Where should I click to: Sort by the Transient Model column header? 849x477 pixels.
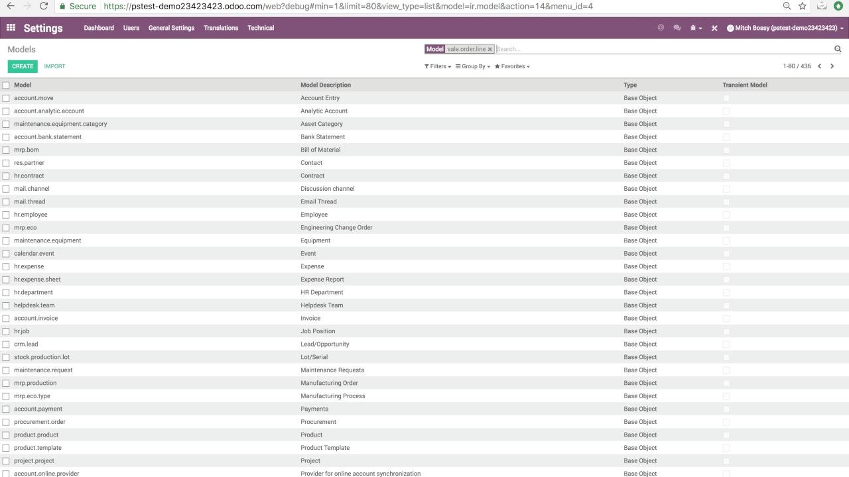pyautogui.click(x=745, y=85)
